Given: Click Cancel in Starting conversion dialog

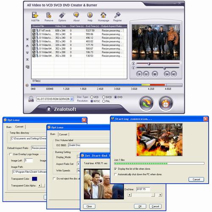Looking at the screenshot, I should pos(196,179).
